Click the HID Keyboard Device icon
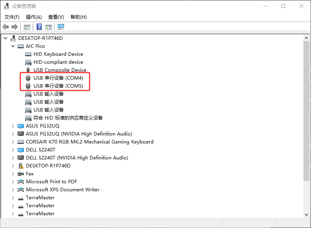 click(x=28, y=54)
